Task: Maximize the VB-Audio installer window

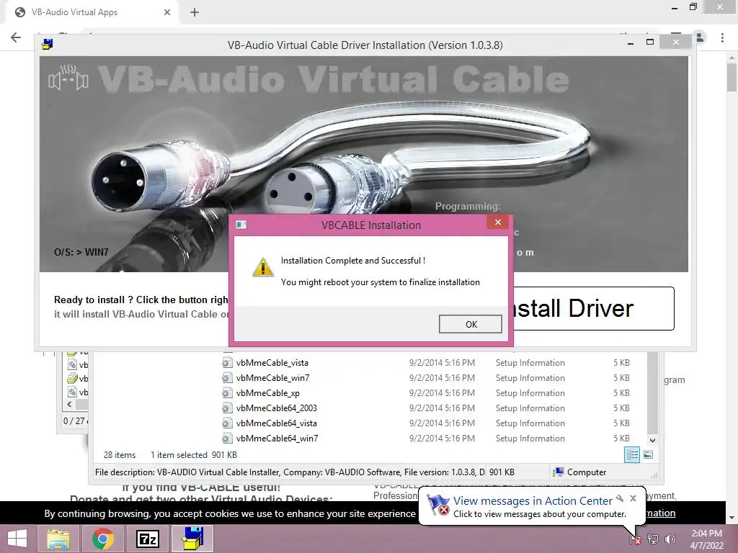Action: [x=650, y=42]
